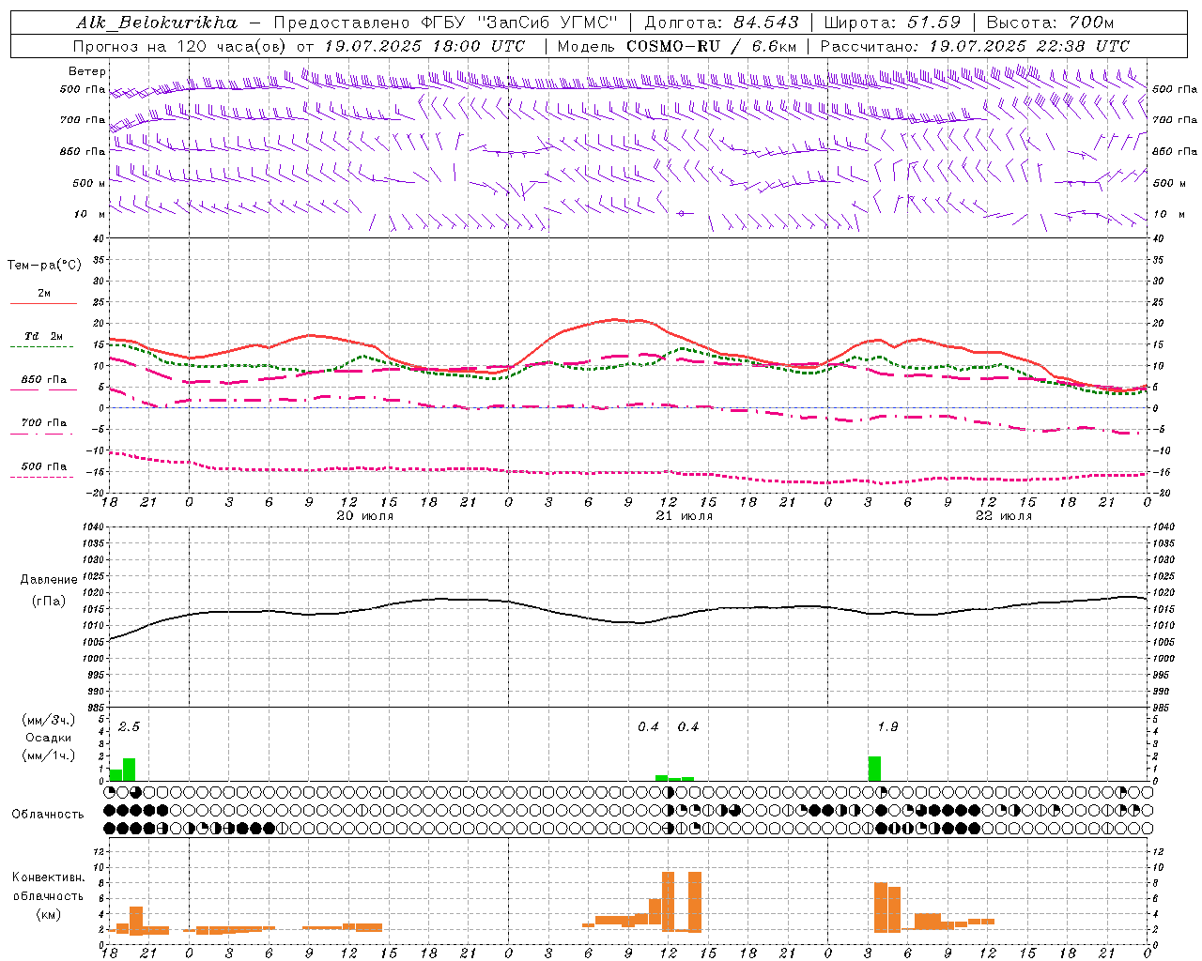Click the 'Предоставлено ФГБУ "ЗапСиб УГМС"' provider text
Viewport: 1202px width, 961px height.
(x=446, y=23)
